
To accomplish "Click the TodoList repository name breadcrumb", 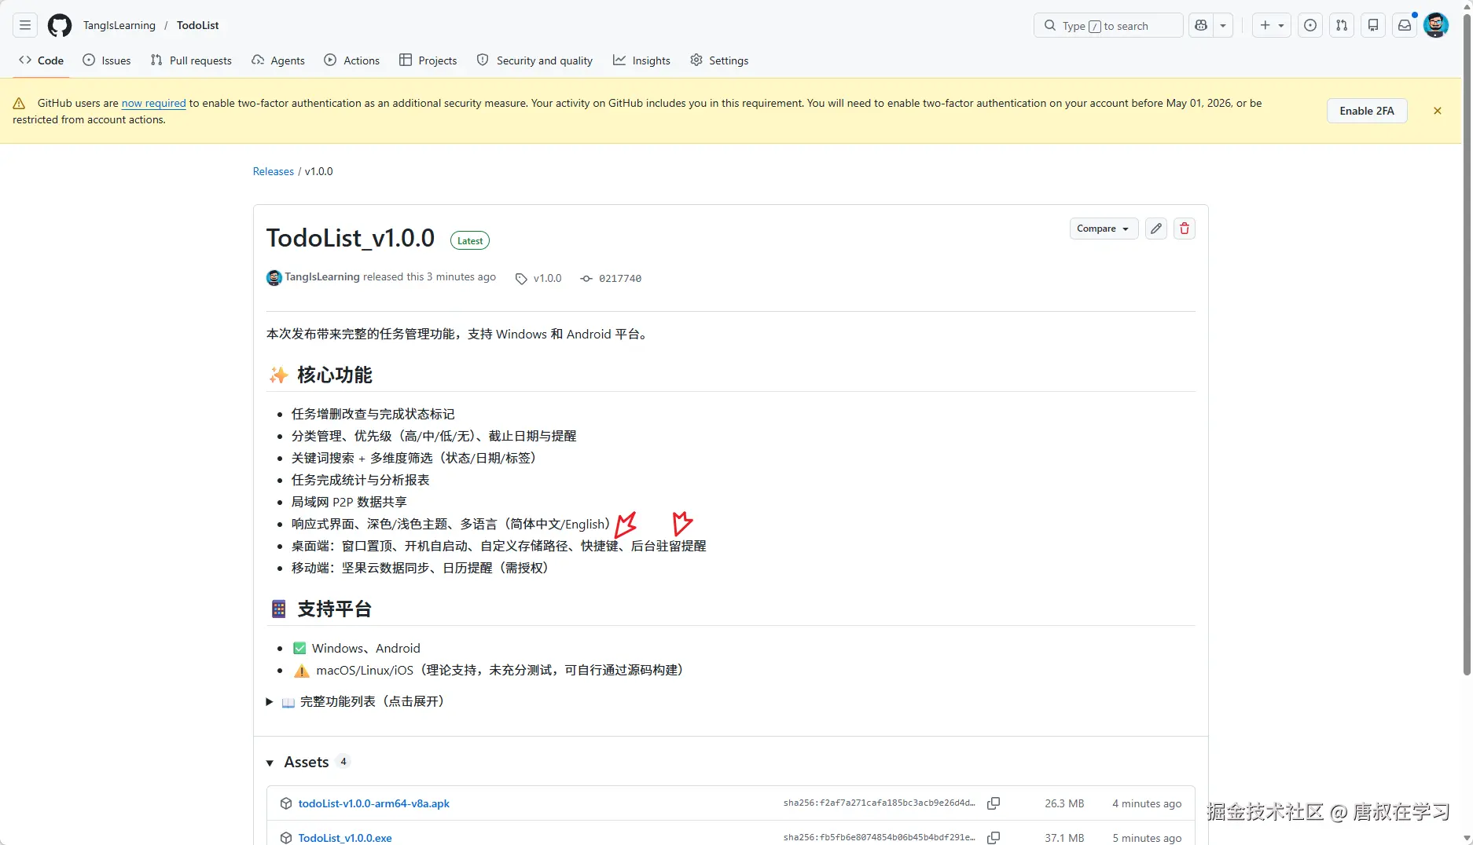I will point(198,25).
